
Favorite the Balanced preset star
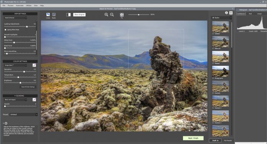tap(213, 49)
